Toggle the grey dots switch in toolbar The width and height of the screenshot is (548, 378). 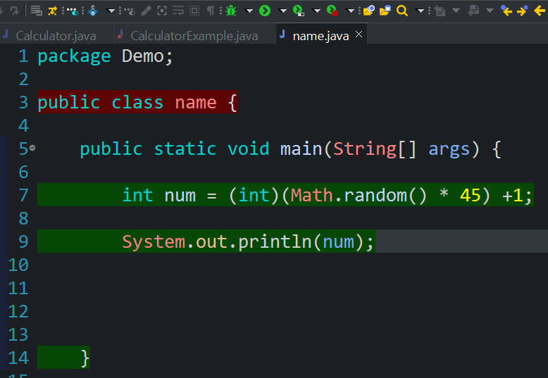coord(129,11)
